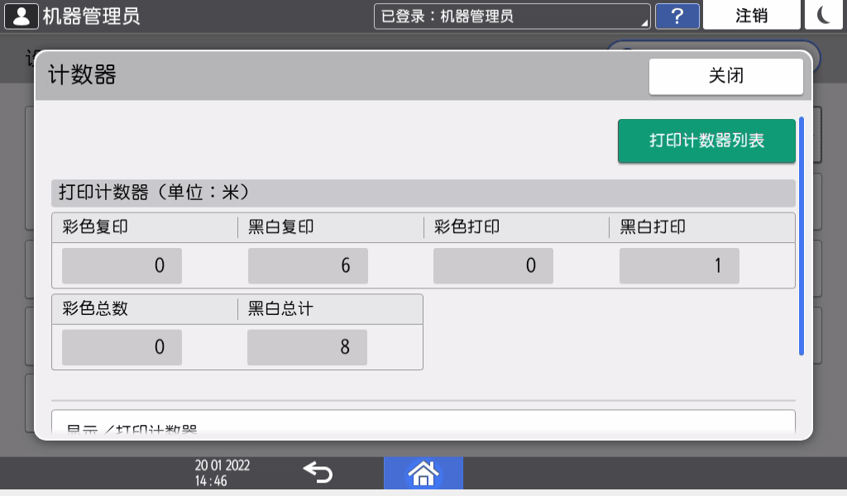Open help with the question mark icon
Image resolution: width=847 pixels, height=496 pixels.
(677, 16)
